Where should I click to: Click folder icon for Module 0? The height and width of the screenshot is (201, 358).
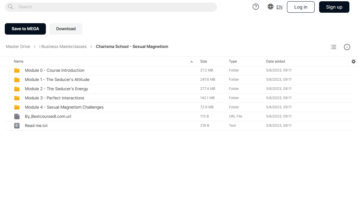(17, 70)
